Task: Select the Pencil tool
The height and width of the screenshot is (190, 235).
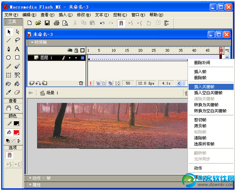Action: pyautogui.click(x=9, y=66)
